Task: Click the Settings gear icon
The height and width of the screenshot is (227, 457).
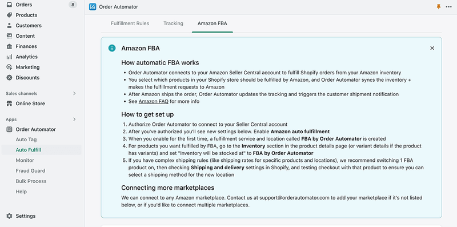Action: tap(9, 216)
